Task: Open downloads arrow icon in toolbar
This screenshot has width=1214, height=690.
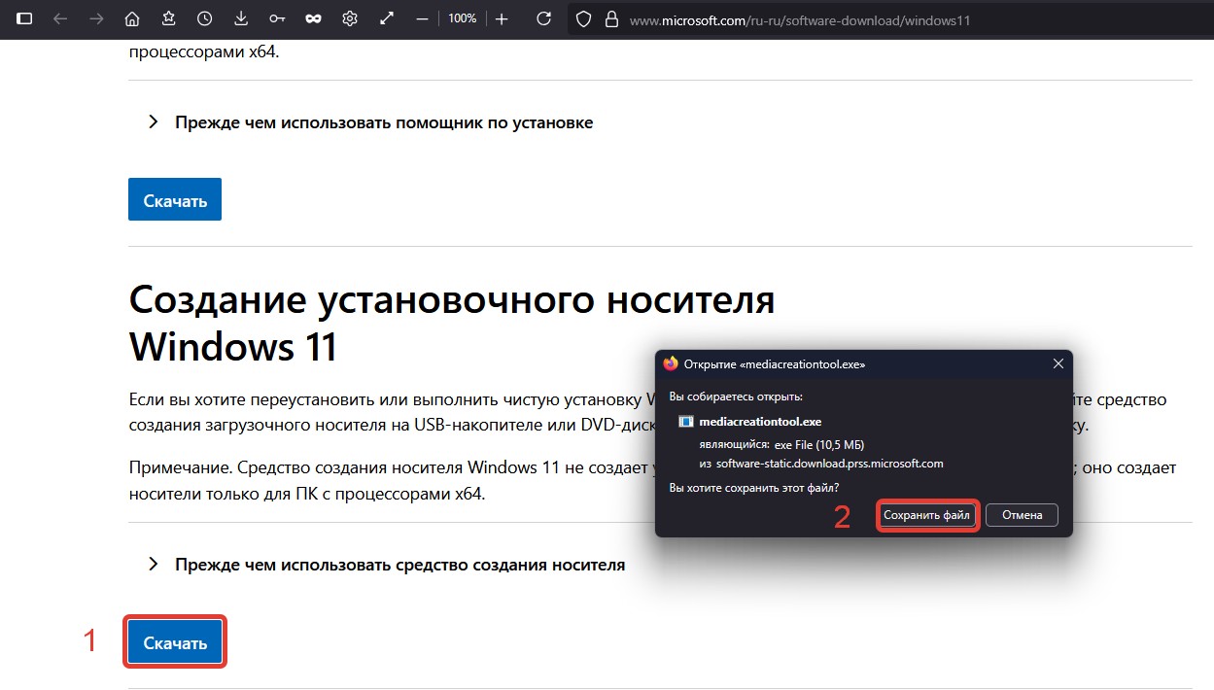Action: tap(241, 18)
